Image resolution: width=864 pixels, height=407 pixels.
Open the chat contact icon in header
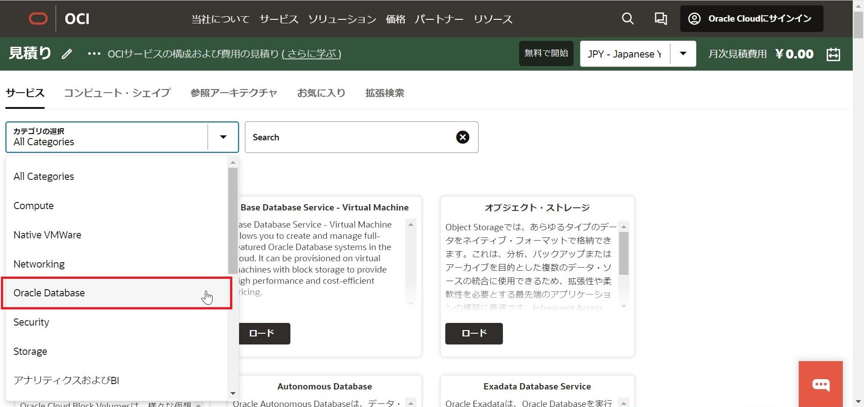pyautogui.click(x=660, y=18)
